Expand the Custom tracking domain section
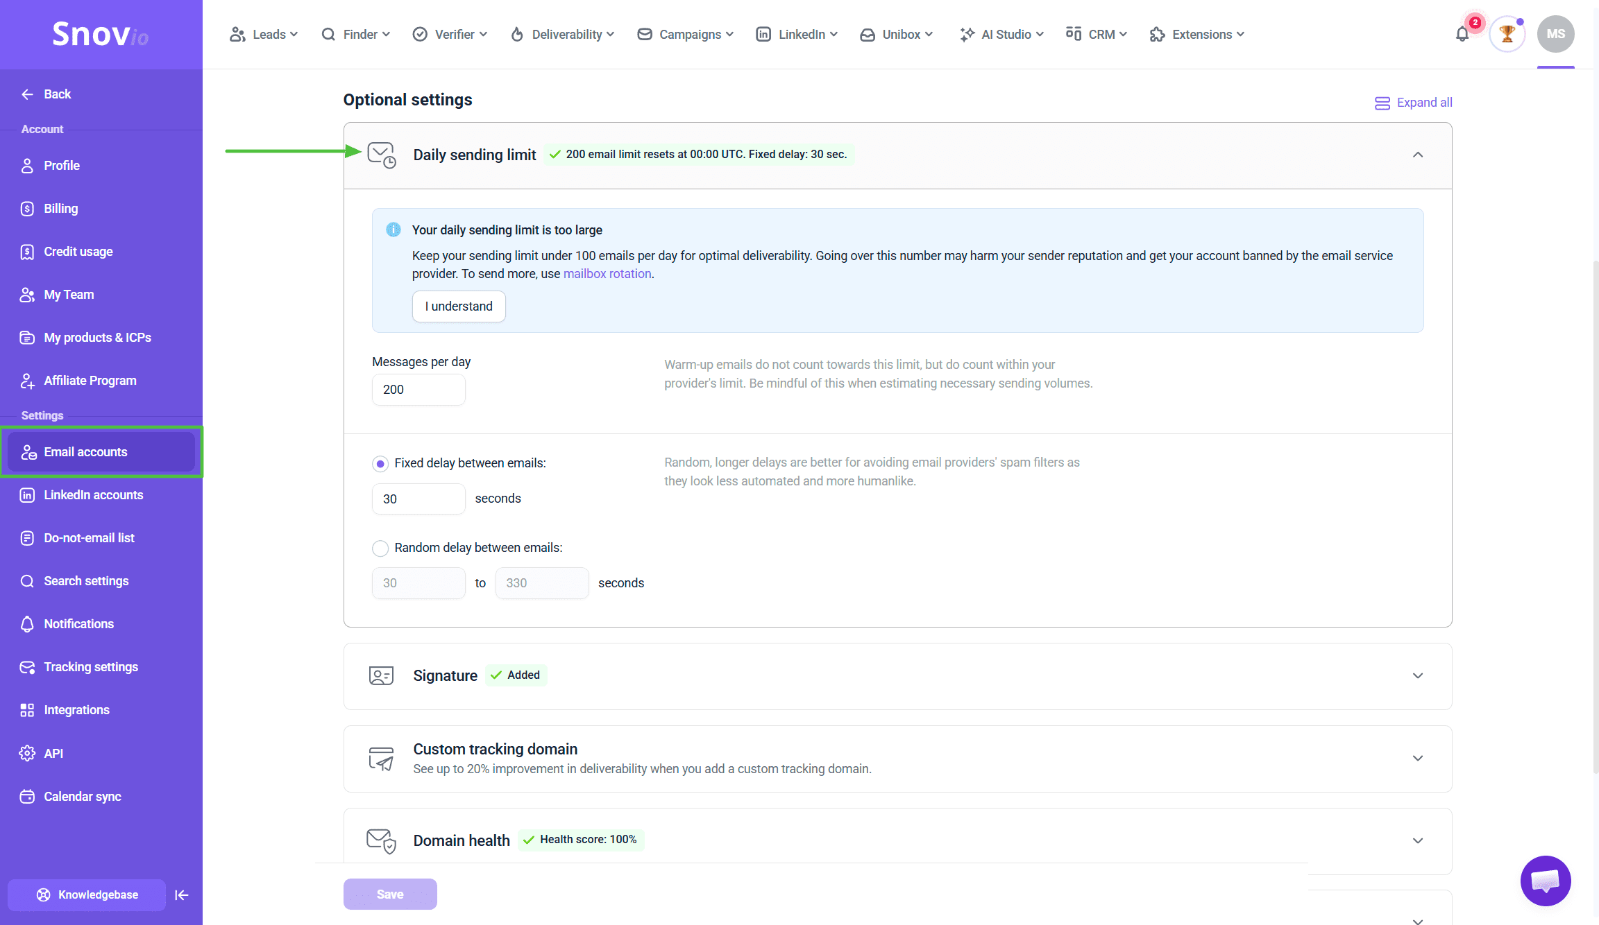This screenshot has height=925, width=1599. (1418, 759)
